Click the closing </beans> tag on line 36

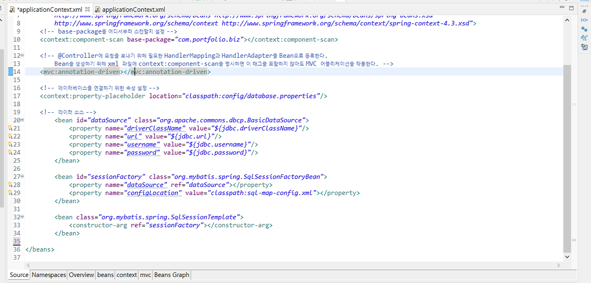[40, 249]
